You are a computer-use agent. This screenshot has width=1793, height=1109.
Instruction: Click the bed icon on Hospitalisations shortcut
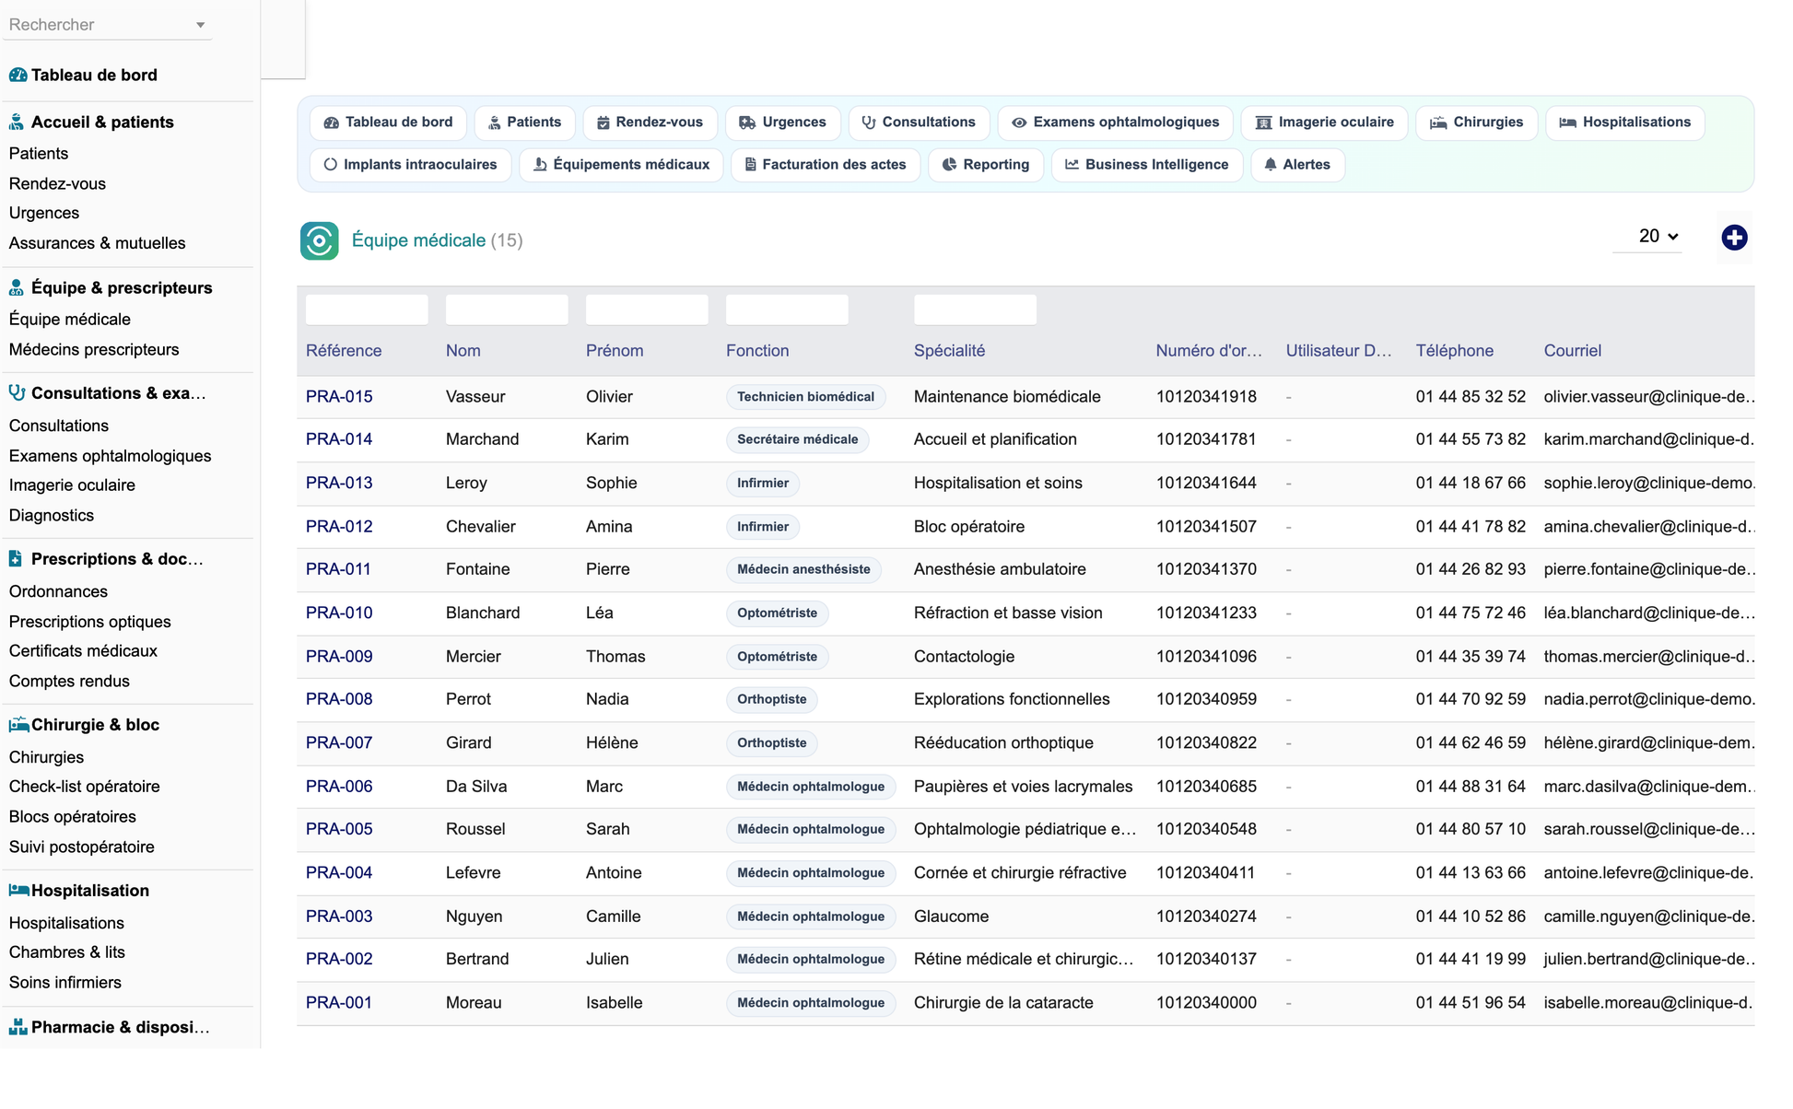coord(1567,122)
